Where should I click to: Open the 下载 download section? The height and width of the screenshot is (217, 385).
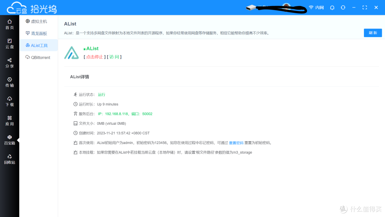(10, 102)
